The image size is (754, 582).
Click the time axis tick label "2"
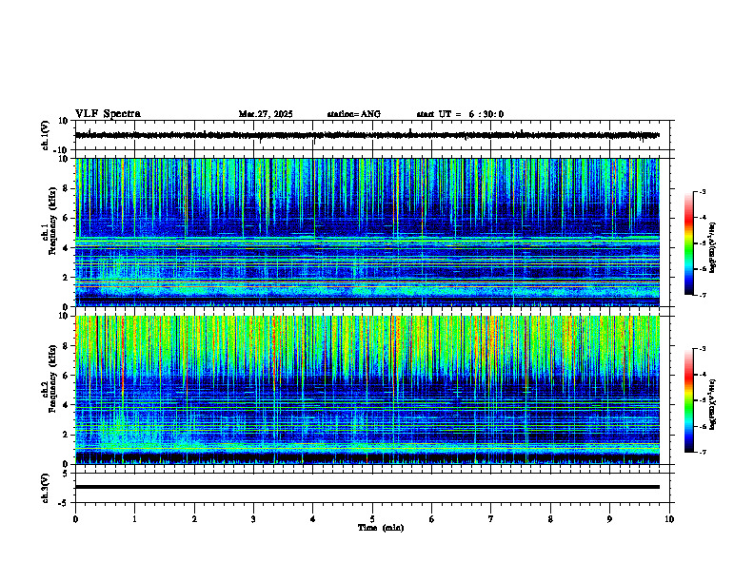click(x=194, y=519)
